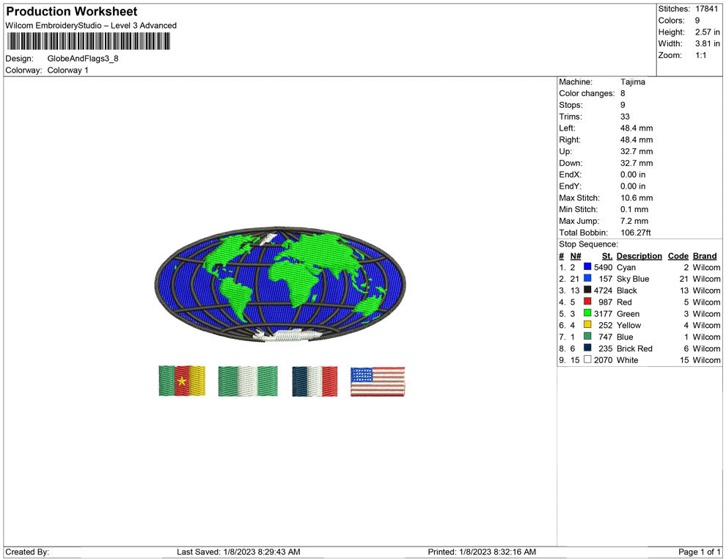
Task: Click the Red thread color swatch
Action: (587, 302)
